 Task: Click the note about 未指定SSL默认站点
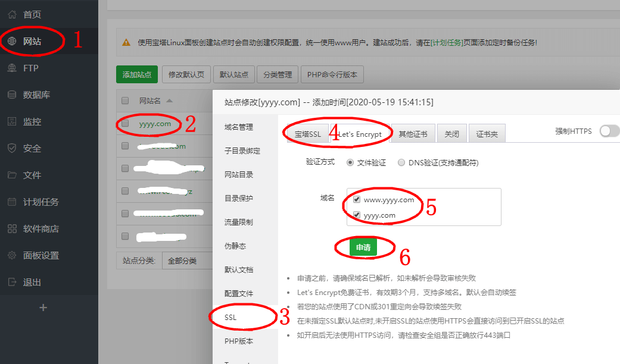tap(431, 321)
